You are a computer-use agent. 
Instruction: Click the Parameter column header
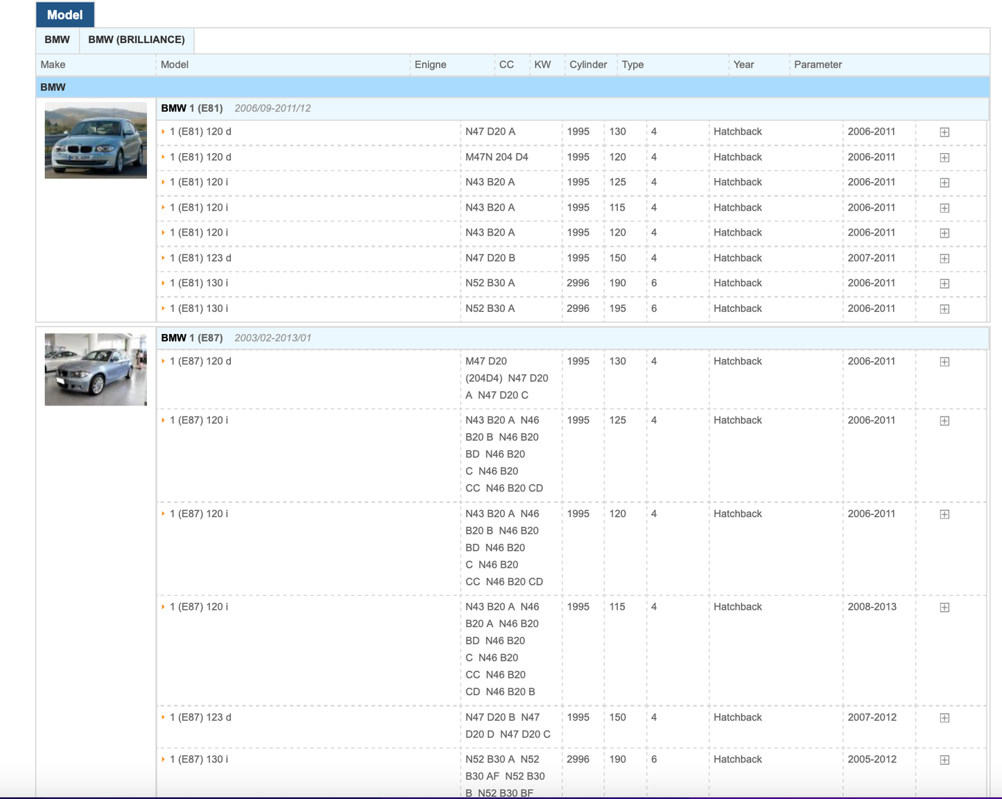(x=818, y=64)
